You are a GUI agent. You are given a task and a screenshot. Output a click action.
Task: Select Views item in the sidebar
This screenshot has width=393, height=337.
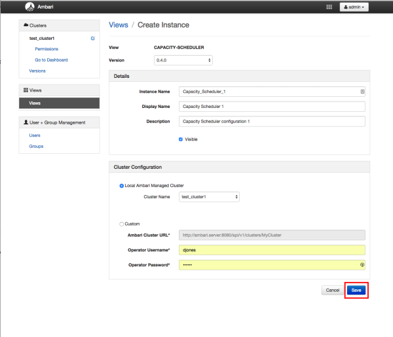60,103
